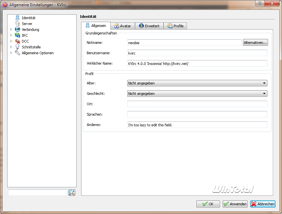The height and width of the screenshot is (214, 282).
Task: Switch to the Allgemein tab
Action: tap(96, 26)
